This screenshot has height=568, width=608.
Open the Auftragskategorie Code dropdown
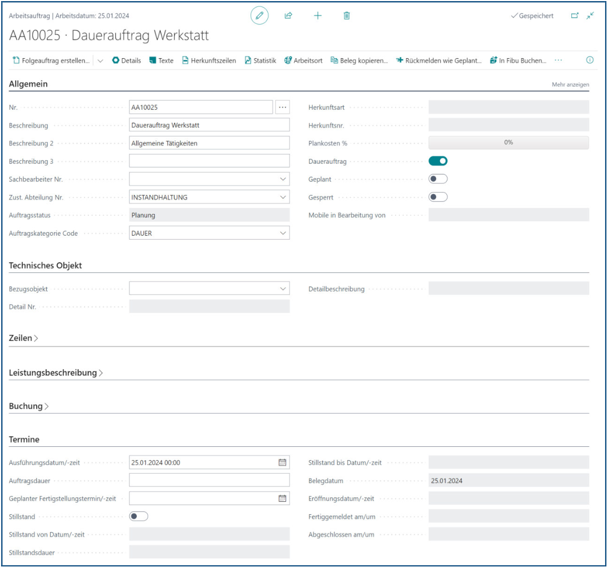282,233
